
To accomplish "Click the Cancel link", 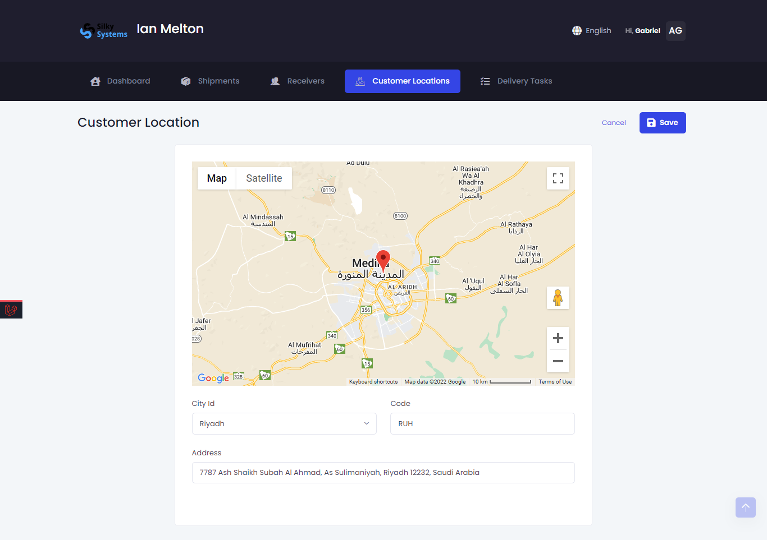I will tap(614, 122).
